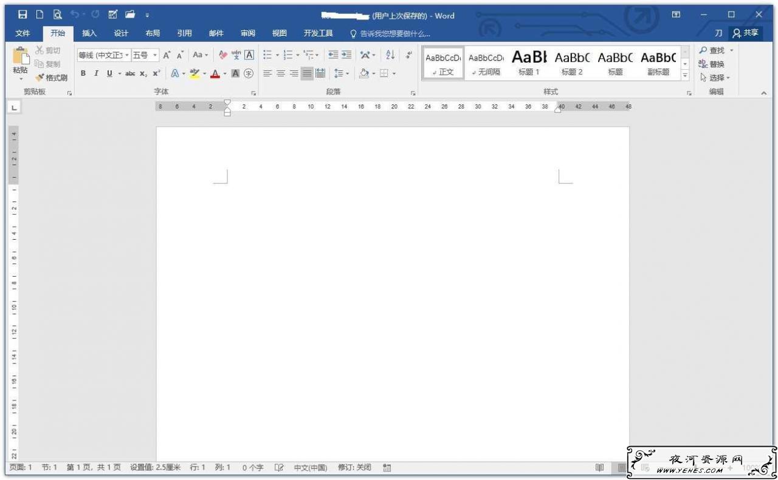The height and width of the screenshot is (480, 778).
Task: Click the Save icon in quick access toolbar
Action: 22,15
